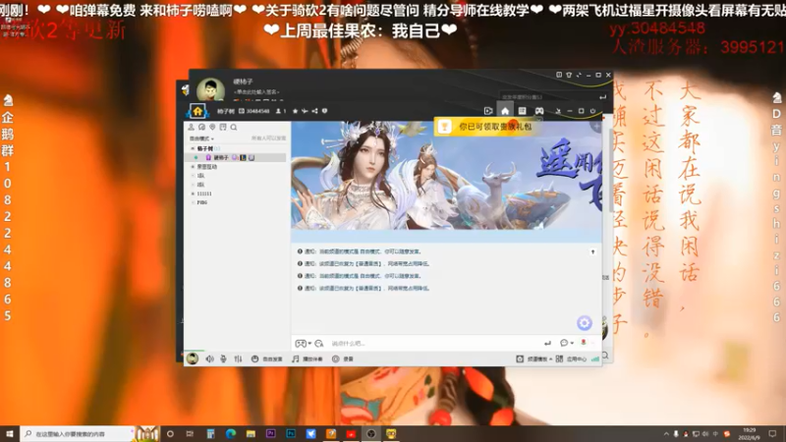Open the 2队 sub-channel
The height and width of the screenshot is (442, 786).
[201, 185]
